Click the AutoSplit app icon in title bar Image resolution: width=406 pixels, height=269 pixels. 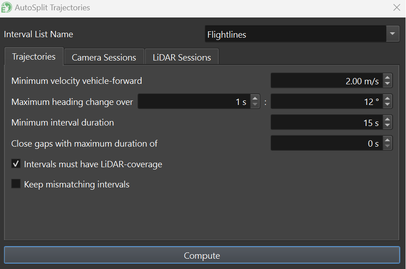tap(7, 8)
